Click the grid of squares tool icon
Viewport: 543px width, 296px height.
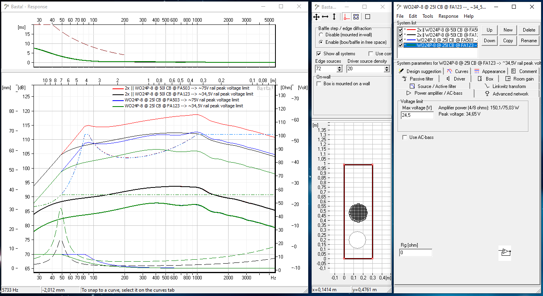click(356, 17)
